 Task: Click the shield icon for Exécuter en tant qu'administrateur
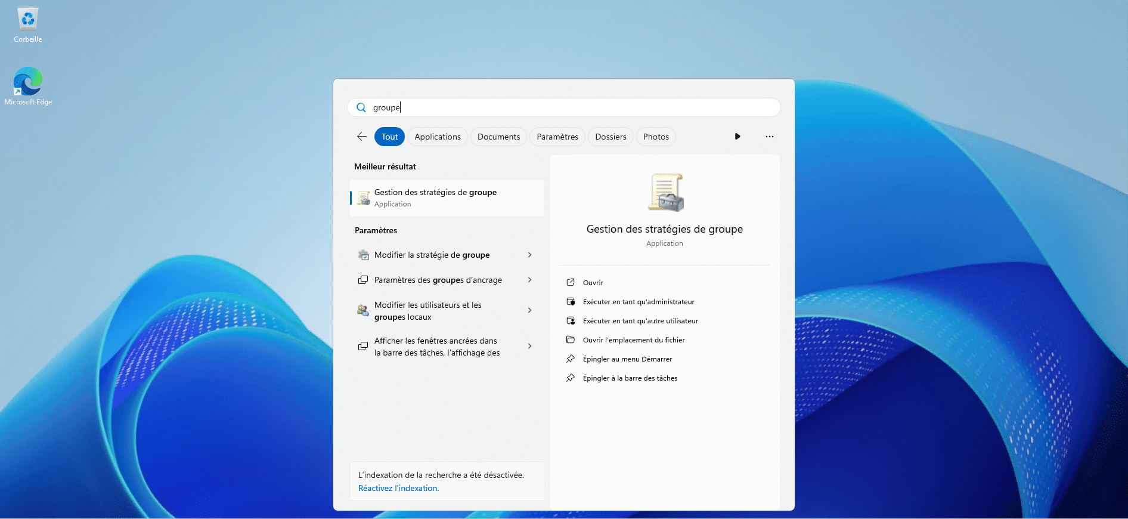tap(571, 302)
